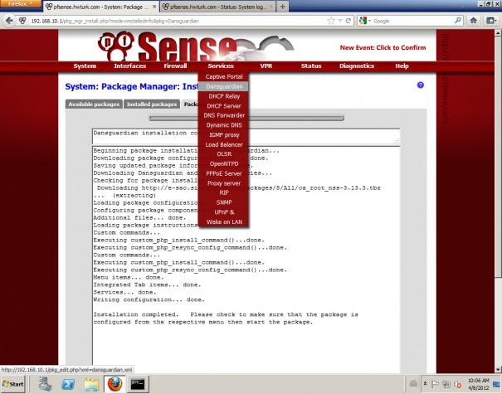Select DHCP Server menu entry
Viewport: 502px width, 394px height.
click(x=224, y=106)
